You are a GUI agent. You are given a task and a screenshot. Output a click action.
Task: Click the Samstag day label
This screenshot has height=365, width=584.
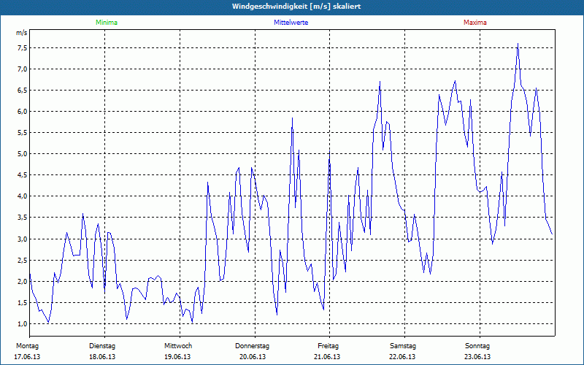point(403,346)
